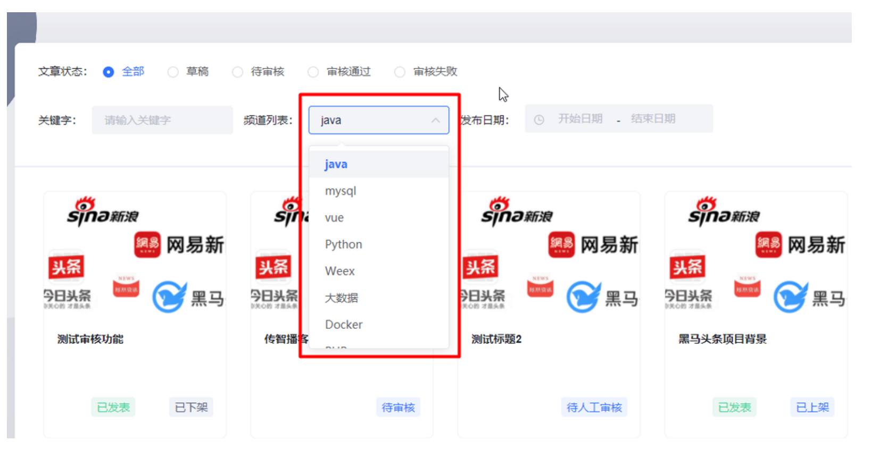Click the 已上架 tag
This screenshot has height=458, width=880.
coord(812,408)
